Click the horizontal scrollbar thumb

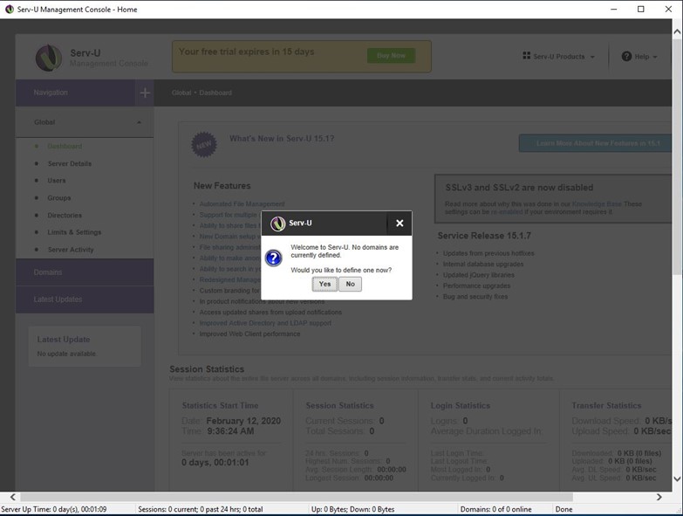coord(297,497)
